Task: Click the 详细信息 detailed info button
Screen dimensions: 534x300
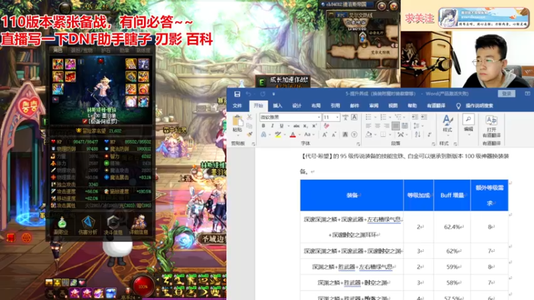Action: pos(139,225)
